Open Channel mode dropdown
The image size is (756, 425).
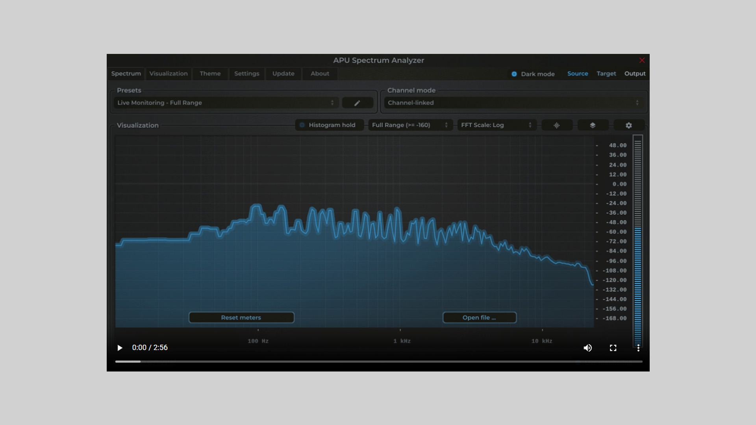click(x=514, y=103)
